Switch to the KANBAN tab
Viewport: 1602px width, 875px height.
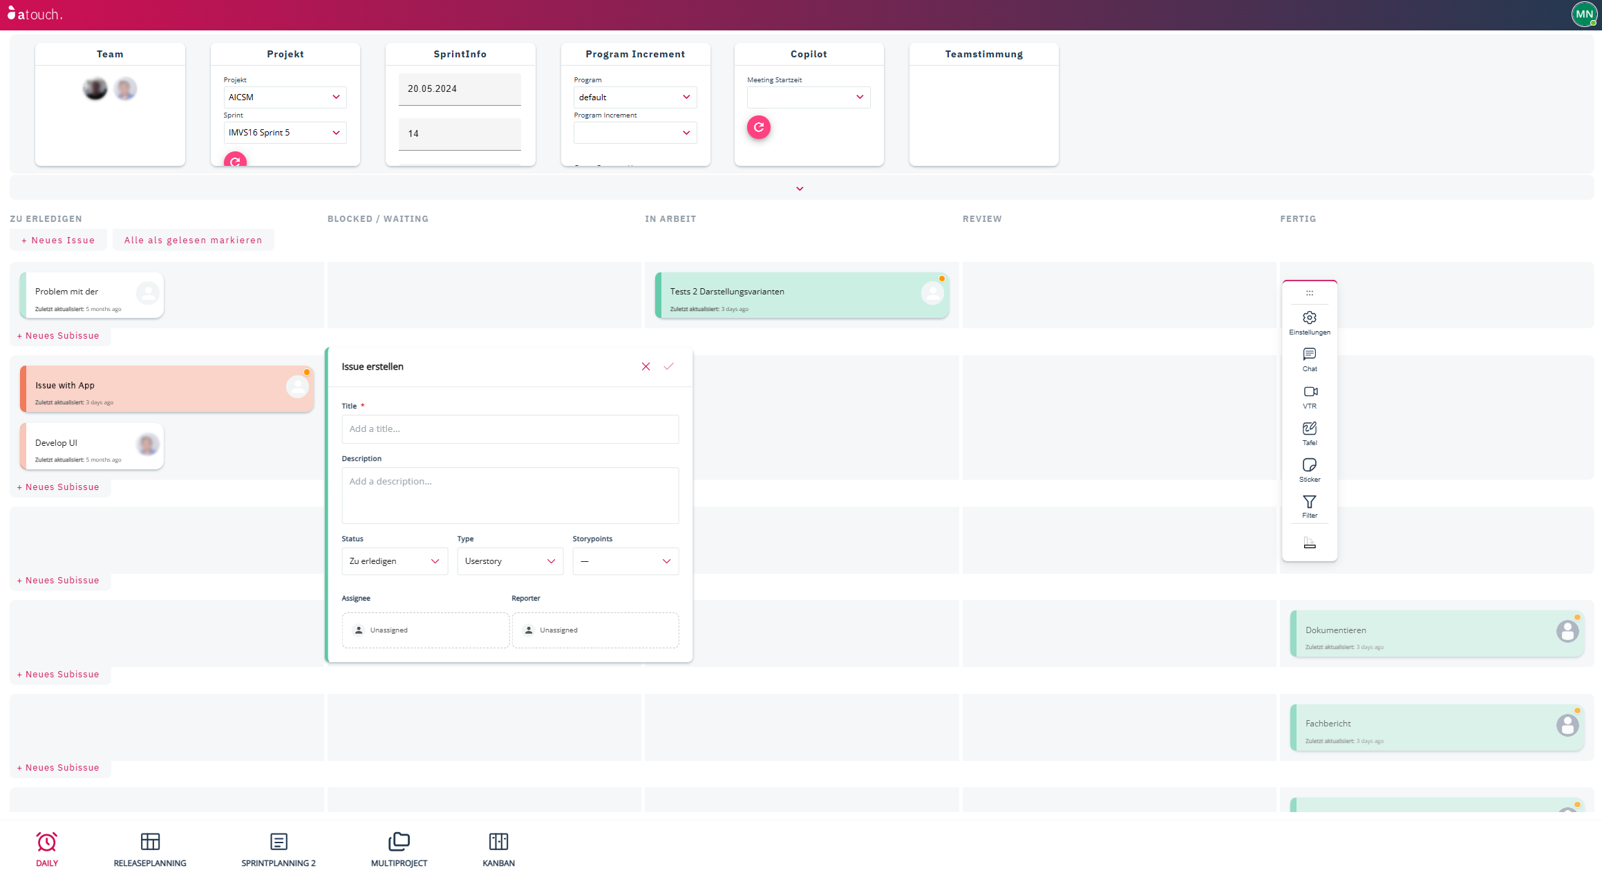click(x=498, y=849)
